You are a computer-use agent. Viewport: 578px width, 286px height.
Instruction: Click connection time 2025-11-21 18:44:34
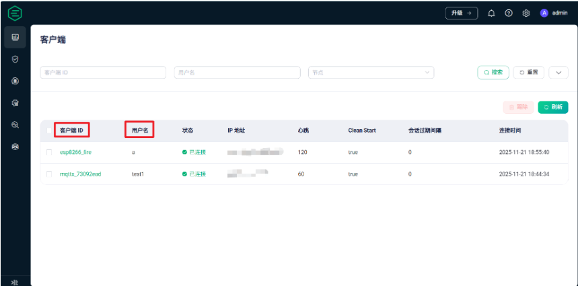click(x=524, y=174)
